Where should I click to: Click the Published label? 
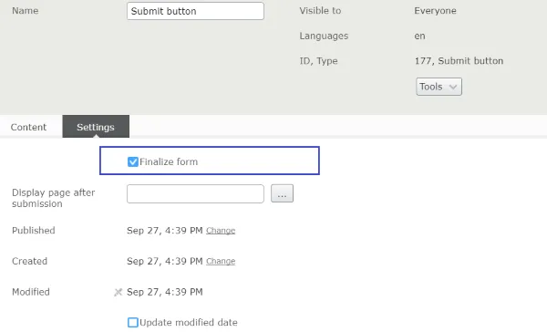point(34,231)
